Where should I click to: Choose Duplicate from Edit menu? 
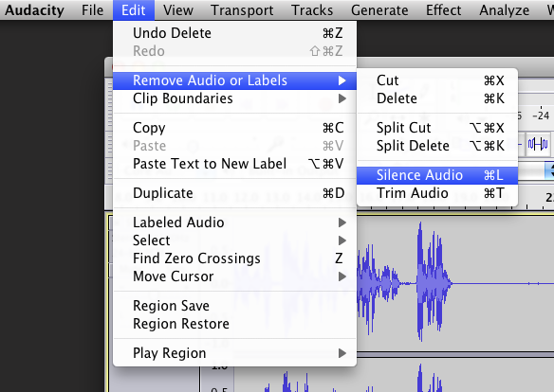tap(234, 193)
